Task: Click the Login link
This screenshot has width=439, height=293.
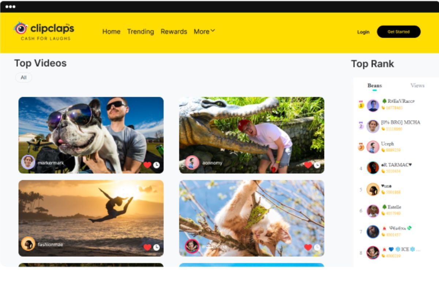Action: [x=363, y=32]
